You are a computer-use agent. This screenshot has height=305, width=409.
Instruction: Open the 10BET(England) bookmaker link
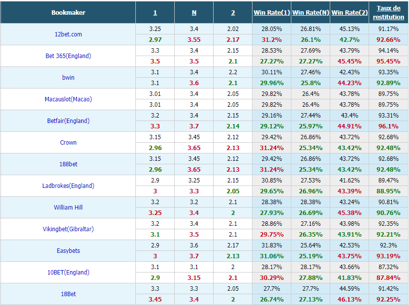[x=68, y=272]
